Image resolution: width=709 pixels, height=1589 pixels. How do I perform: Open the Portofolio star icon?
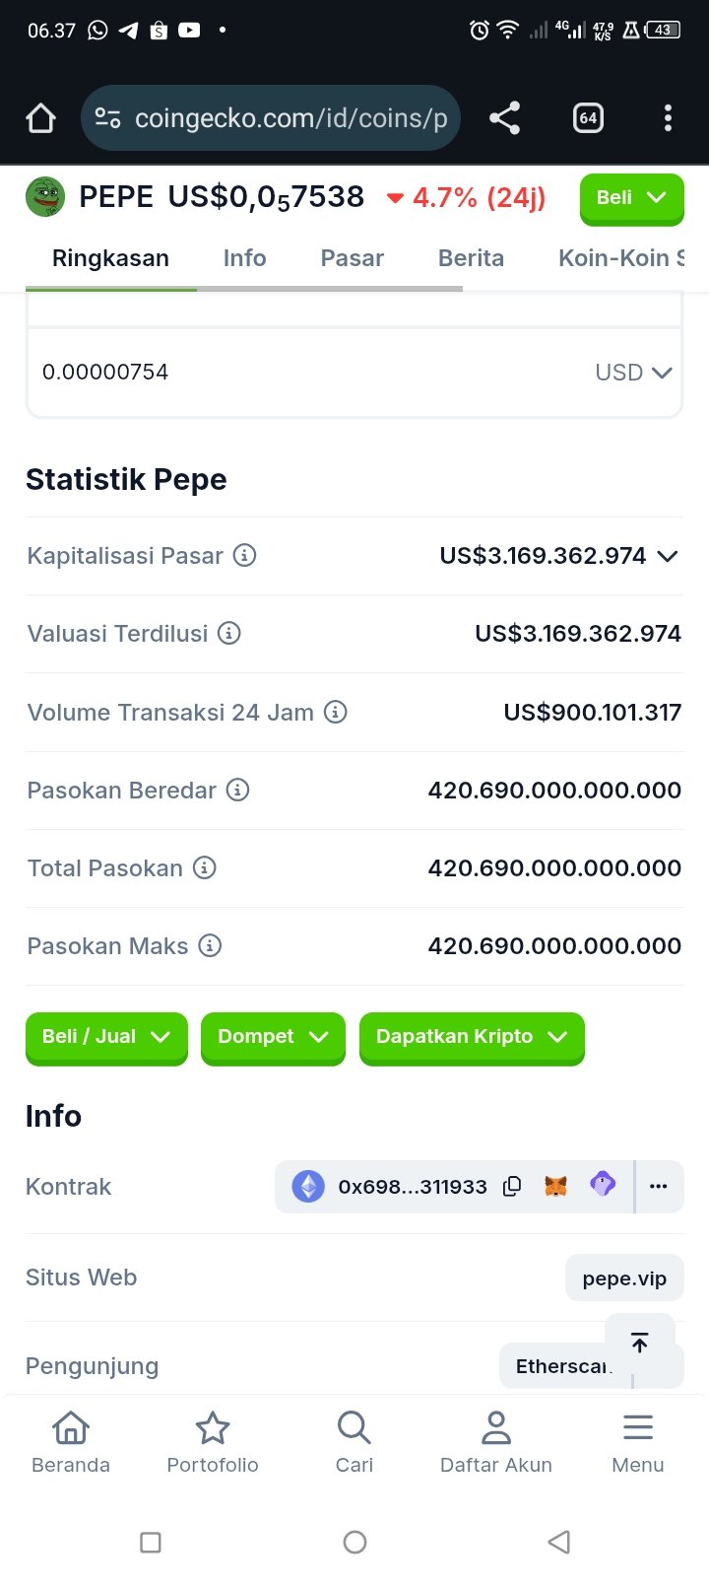click(x=213, y=1441)
